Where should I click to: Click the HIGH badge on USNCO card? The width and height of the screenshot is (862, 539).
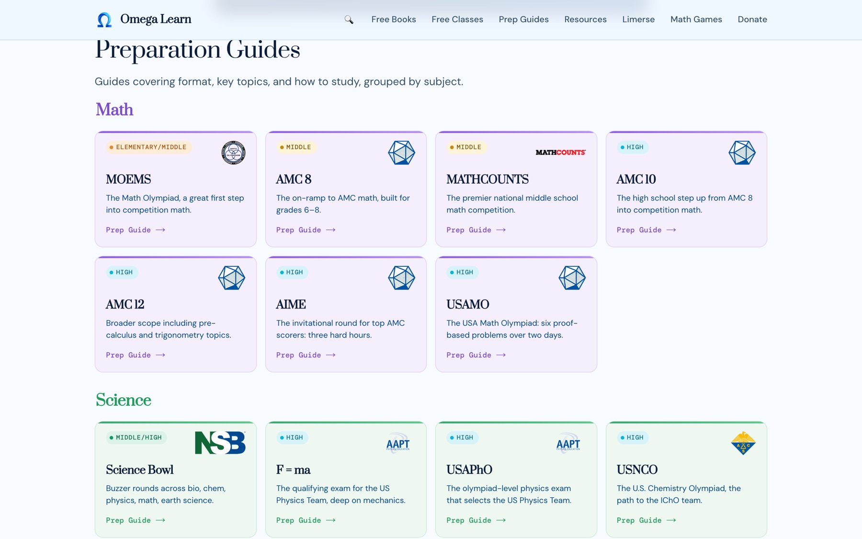pyautogui.click(x=632, y=437)
